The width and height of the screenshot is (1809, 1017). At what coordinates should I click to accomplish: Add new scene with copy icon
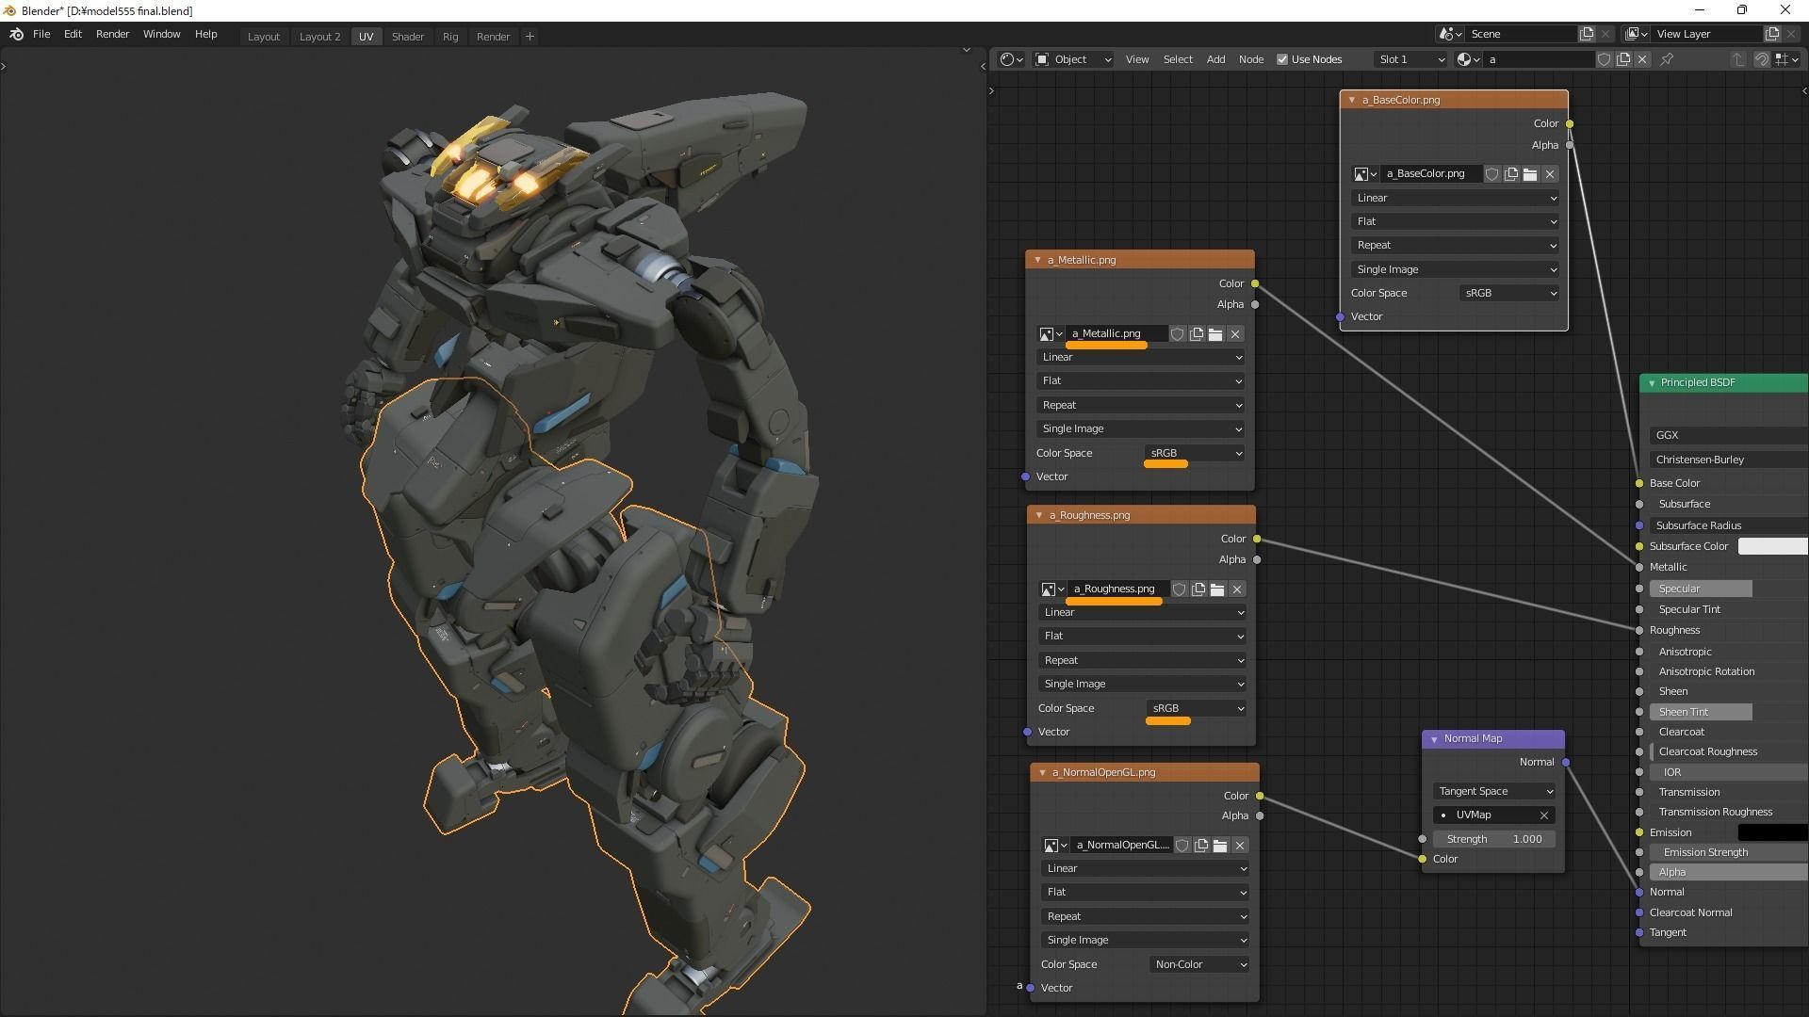click(x=1587, y=34)
